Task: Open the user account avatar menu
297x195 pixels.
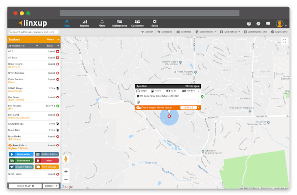Action: pyautogui.click(x=281, y=24)
